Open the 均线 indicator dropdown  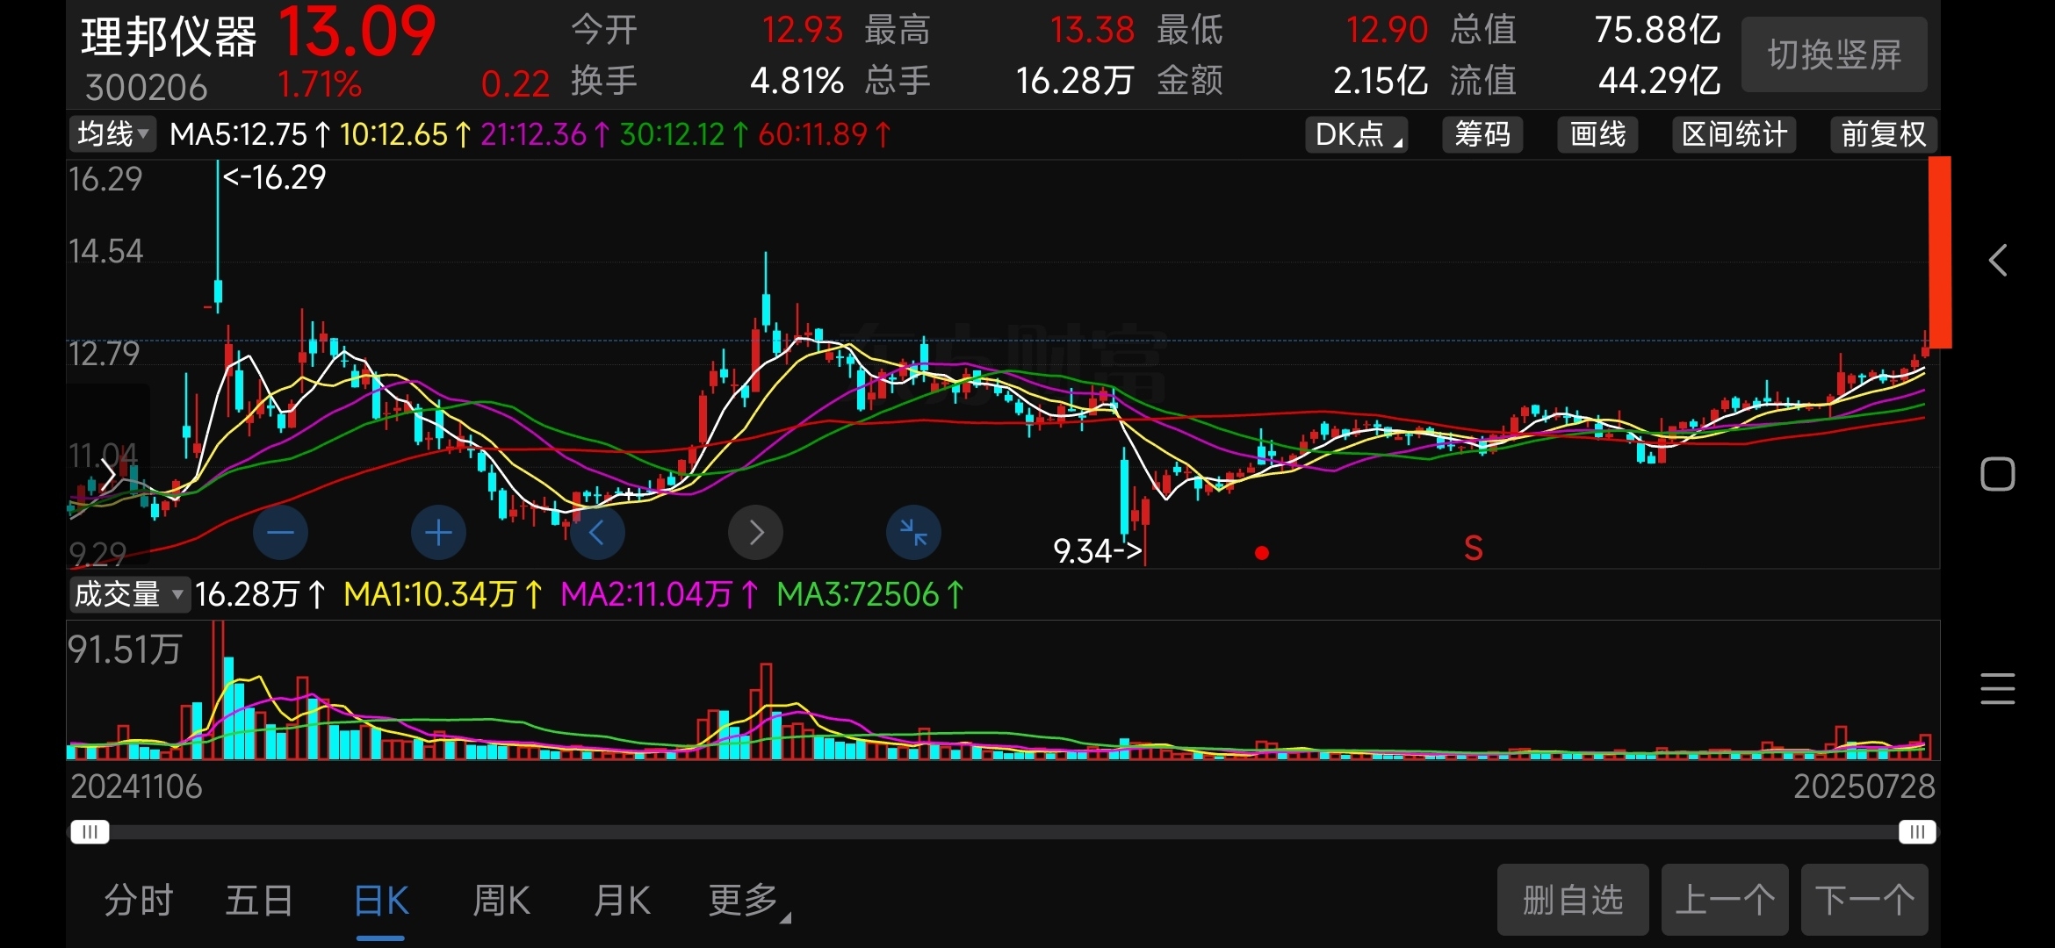pyautogui.click(x=112, y=134)
